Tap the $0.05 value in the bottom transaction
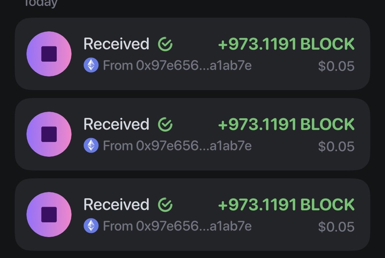The height and width of the screenshot is (258, 385). point(336,227)
